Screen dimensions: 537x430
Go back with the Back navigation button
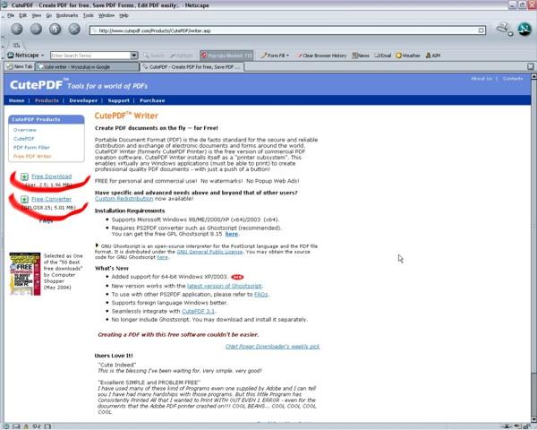[17, 30]
